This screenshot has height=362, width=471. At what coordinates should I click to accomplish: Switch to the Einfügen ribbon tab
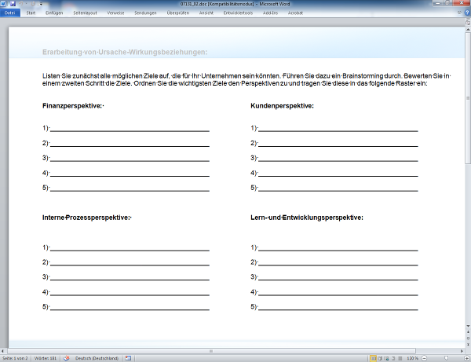[55, 13]
